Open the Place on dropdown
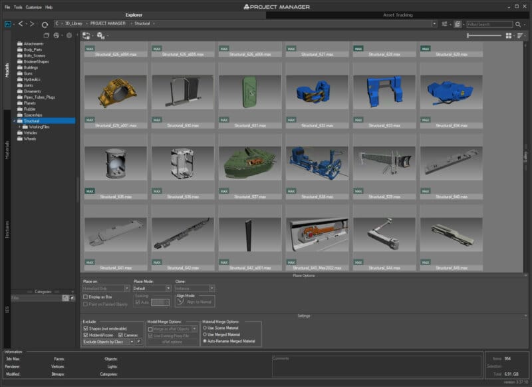 pyautogui.click(x=106, y=288)
